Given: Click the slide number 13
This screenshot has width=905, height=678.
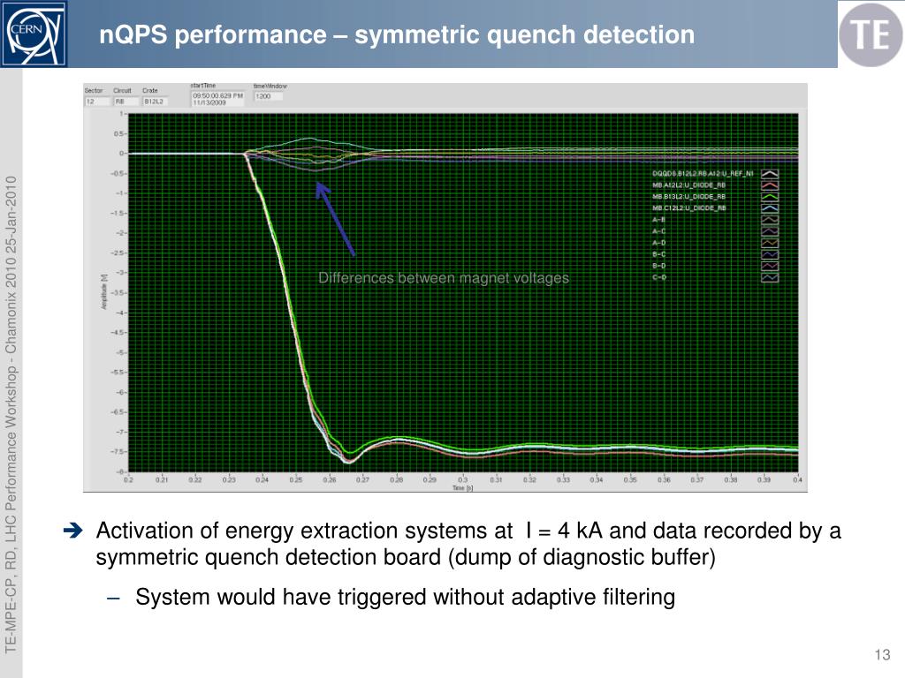Looking at the screenshot, I should point(880,654).
